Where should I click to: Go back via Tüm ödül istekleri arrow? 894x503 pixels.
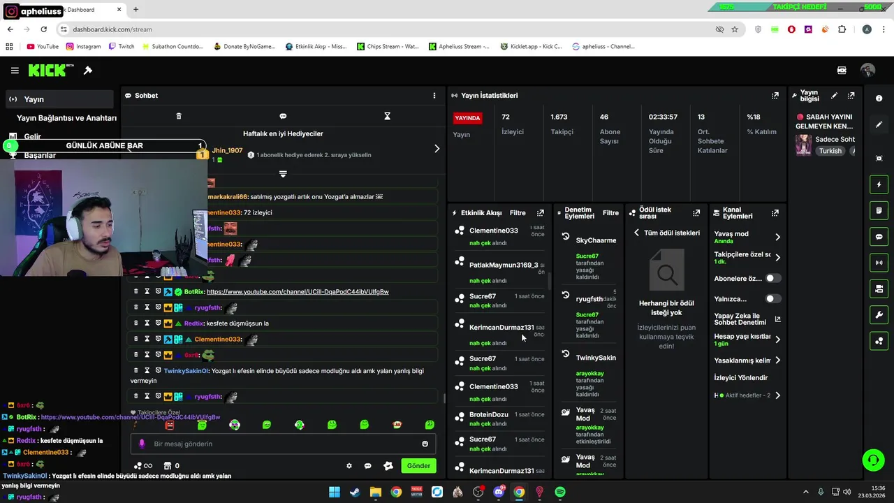(636, 233)
